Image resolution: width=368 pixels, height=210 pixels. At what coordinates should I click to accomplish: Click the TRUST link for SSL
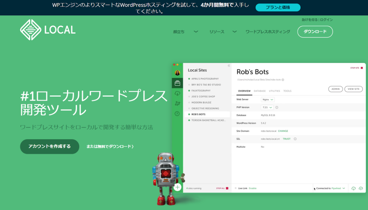coord(287,139)
